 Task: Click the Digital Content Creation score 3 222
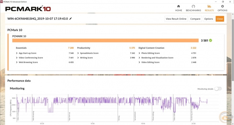click(x=194, y=48)
